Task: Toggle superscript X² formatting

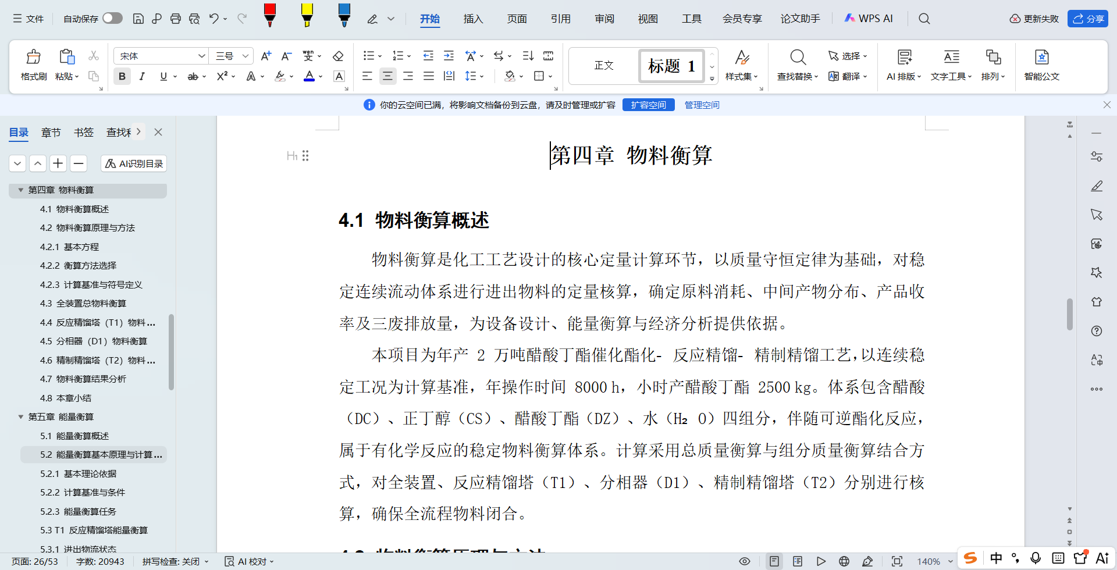Action: pyautogui.click(x=222, y=76)
